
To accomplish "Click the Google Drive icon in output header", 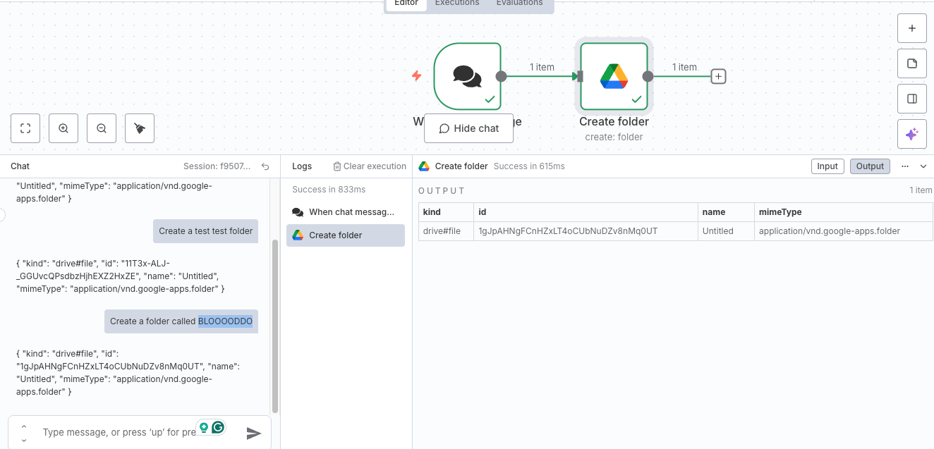I will [x=424, y=166].
